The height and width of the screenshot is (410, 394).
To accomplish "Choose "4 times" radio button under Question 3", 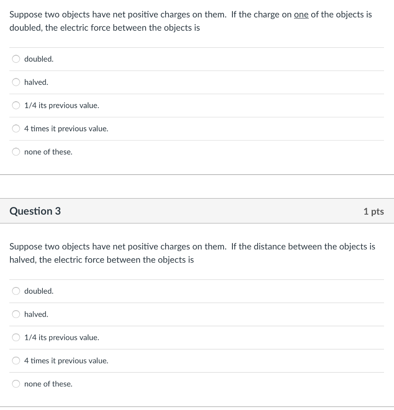I will coord(16,361).
